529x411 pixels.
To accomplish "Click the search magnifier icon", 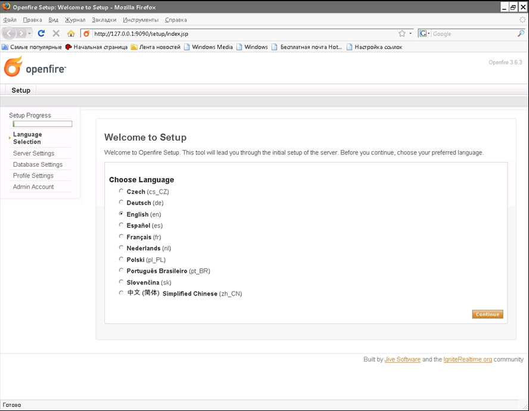I will tap(521, 33).
